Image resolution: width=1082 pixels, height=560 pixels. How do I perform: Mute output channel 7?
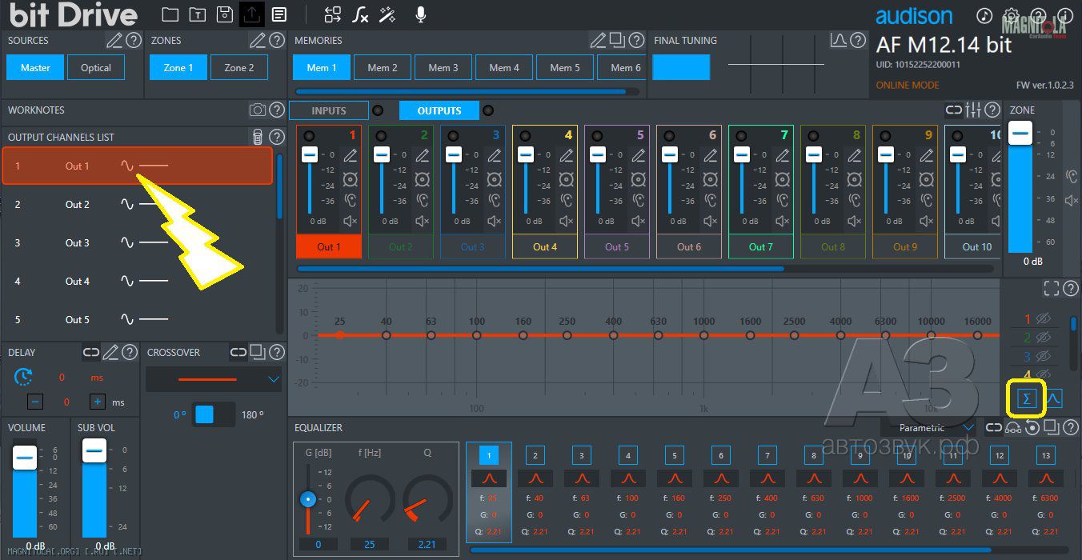[x=783, y=222]
